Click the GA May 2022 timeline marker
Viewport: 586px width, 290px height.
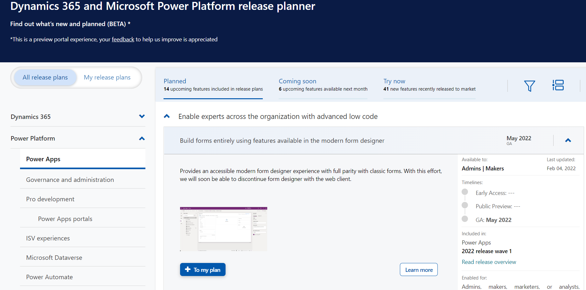click(465, 219)
